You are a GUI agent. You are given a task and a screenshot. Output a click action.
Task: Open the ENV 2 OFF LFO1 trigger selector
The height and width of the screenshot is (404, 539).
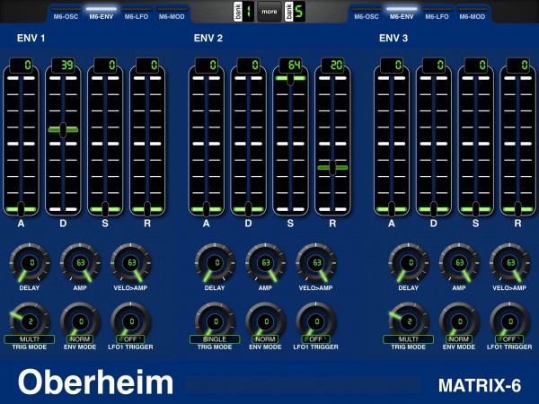click(x=316, y=339)
